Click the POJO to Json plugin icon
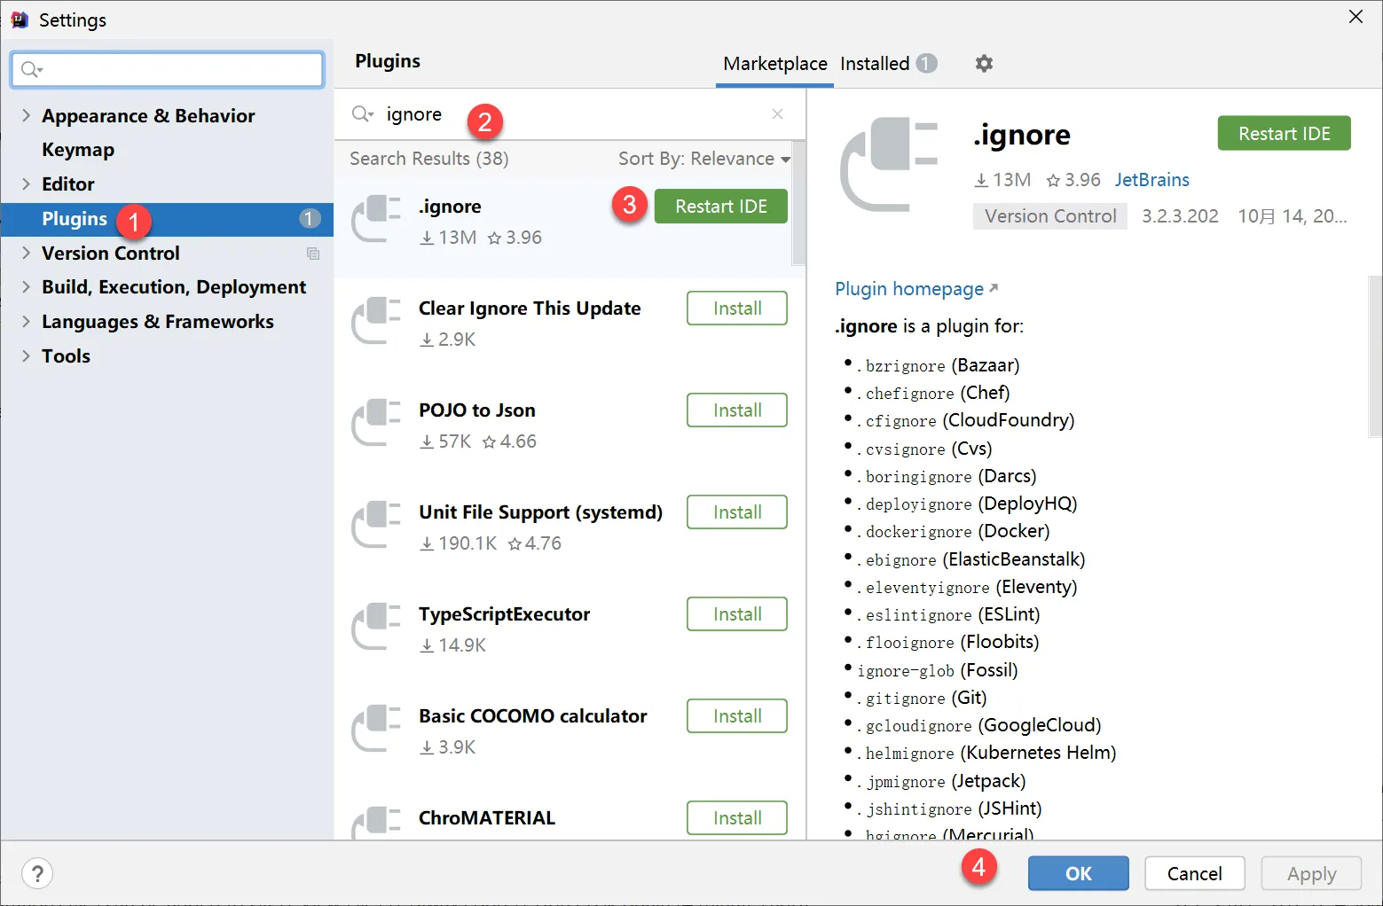1383x906 pixels. (377, 423)
